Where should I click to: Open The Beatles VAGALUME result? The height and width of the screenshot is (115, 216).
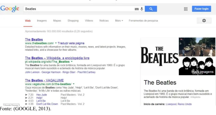44,80
